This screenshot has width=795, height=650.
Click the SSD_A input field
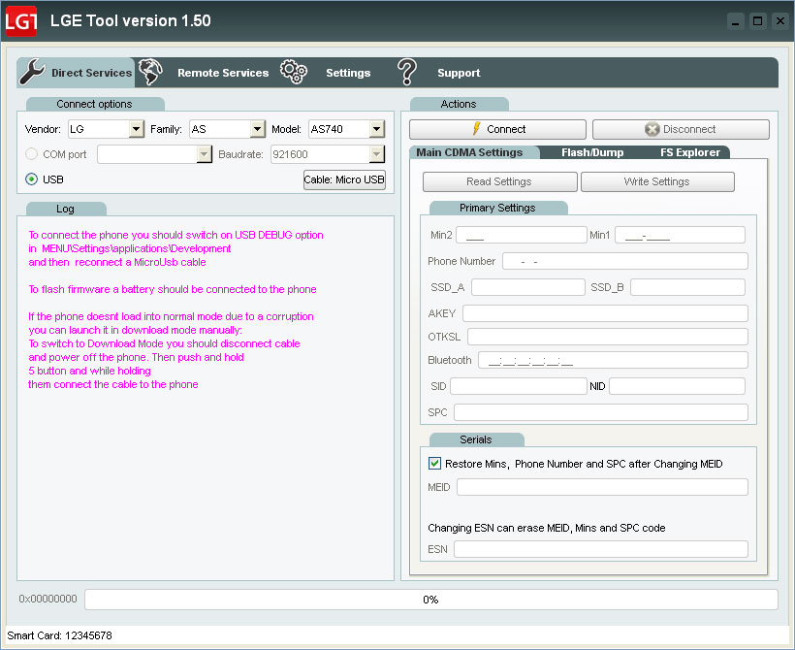click(528, 287)
